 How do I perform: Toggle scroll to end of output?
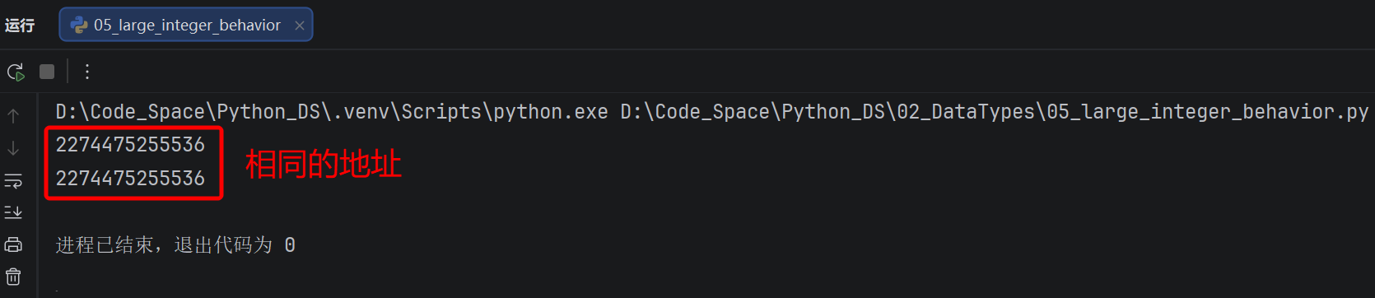tap(13, 212)
